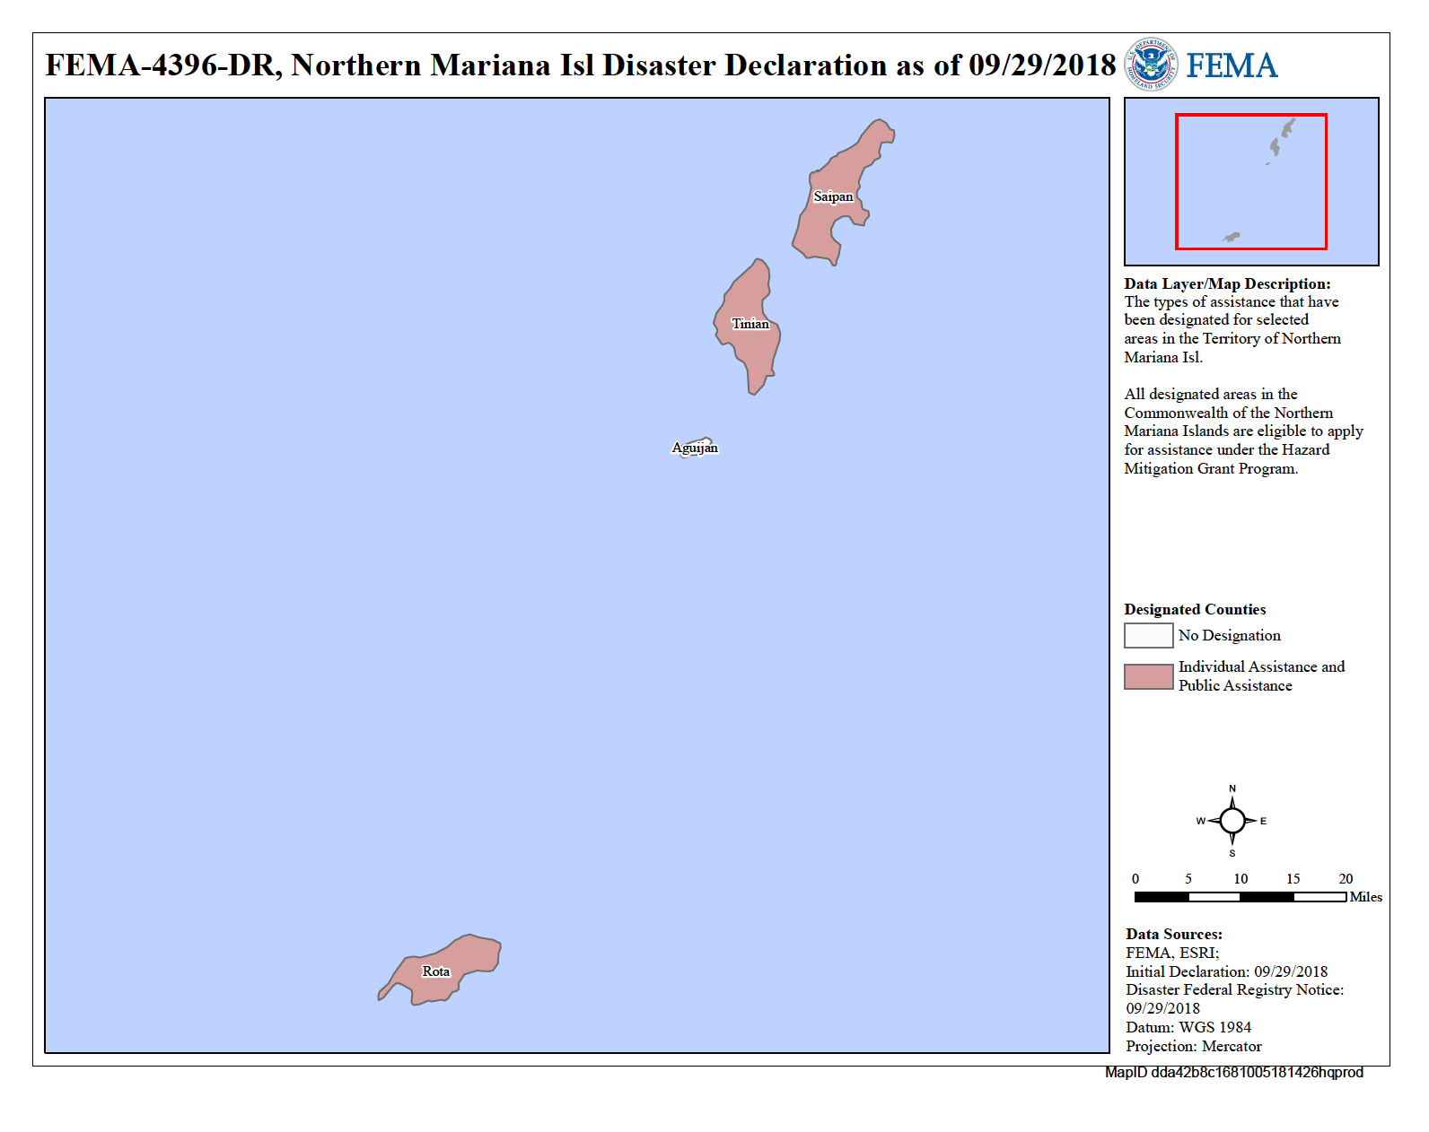Click the Tinian map label
This screenshot has width=1429, height=1132.
750,324
